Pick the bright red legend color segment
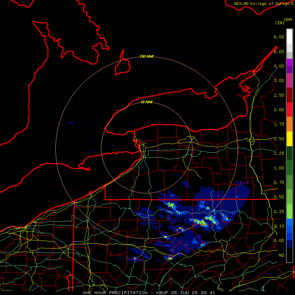The width and height of the screenshot is (295, 295). click(289, 110)
